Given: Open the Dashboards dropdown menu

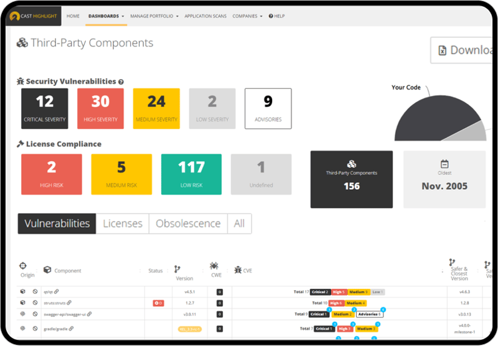Looking at the screenshot, I should [106, 16].
